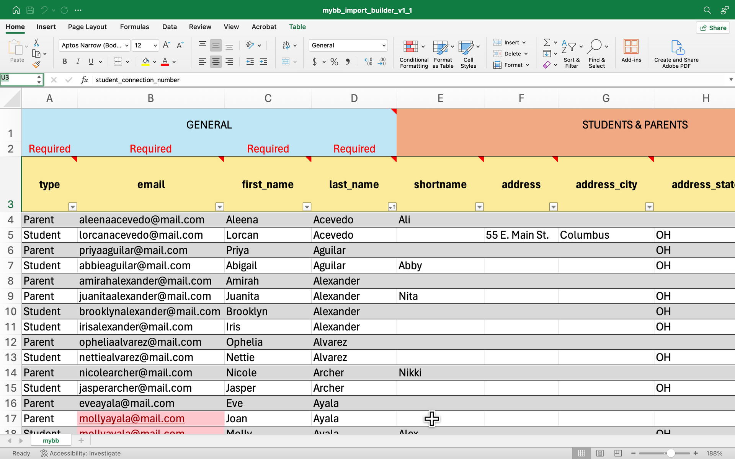Align cell contents to middle
The width and height of the screenshot is (735, 459).
pyautogui.click(x=216, y=45)
